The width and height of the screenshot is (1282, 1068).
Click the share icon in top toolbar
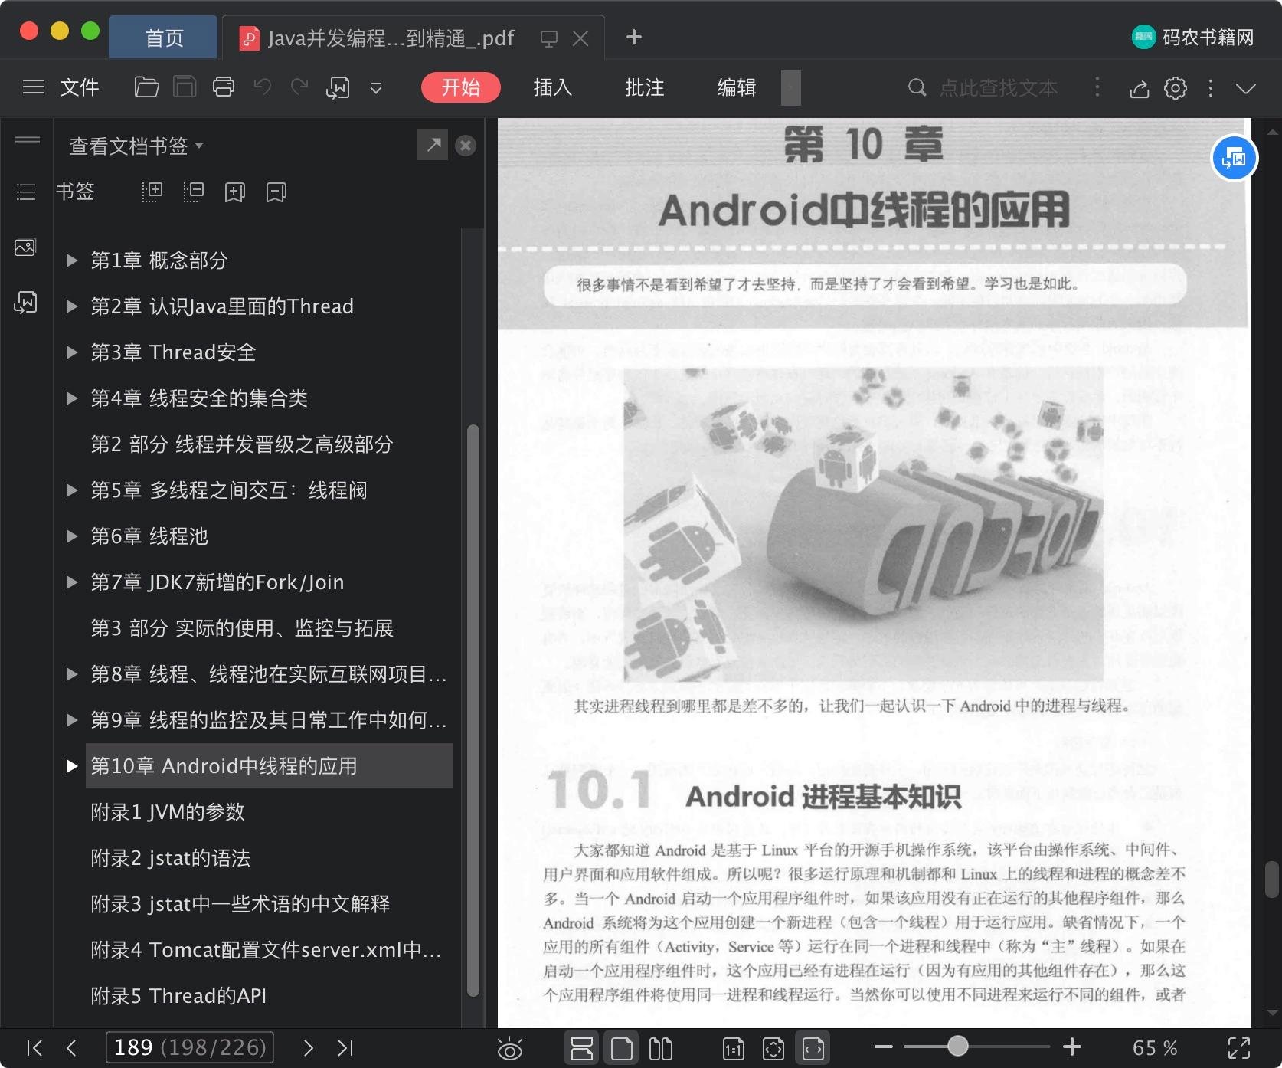click(1140, 89)
